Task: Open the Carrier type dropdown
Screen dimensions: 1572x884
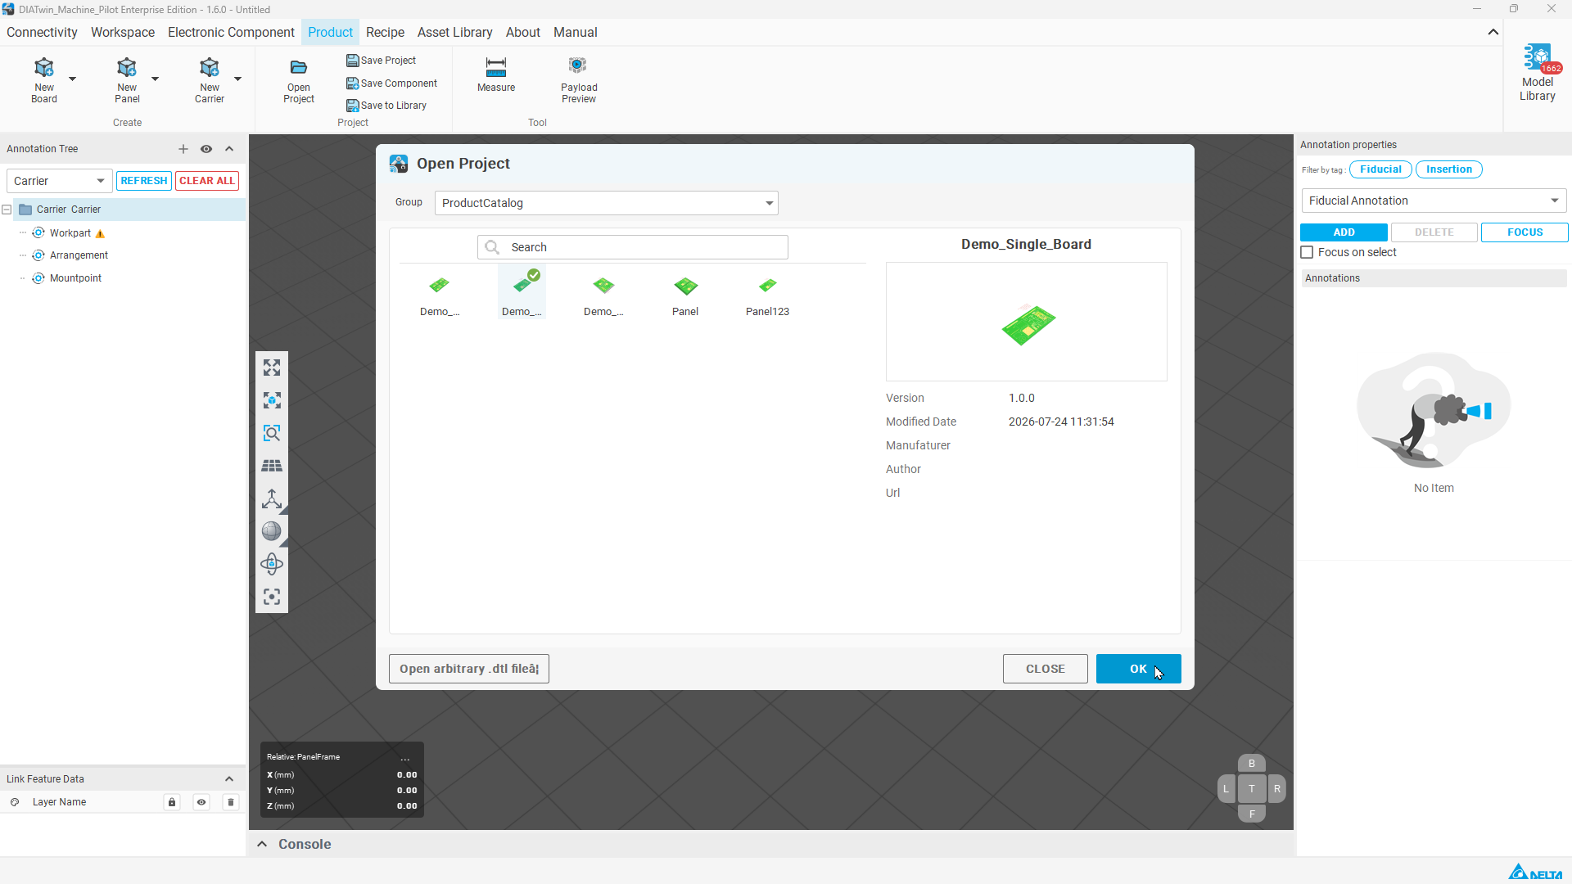Action: pos(59,181)
